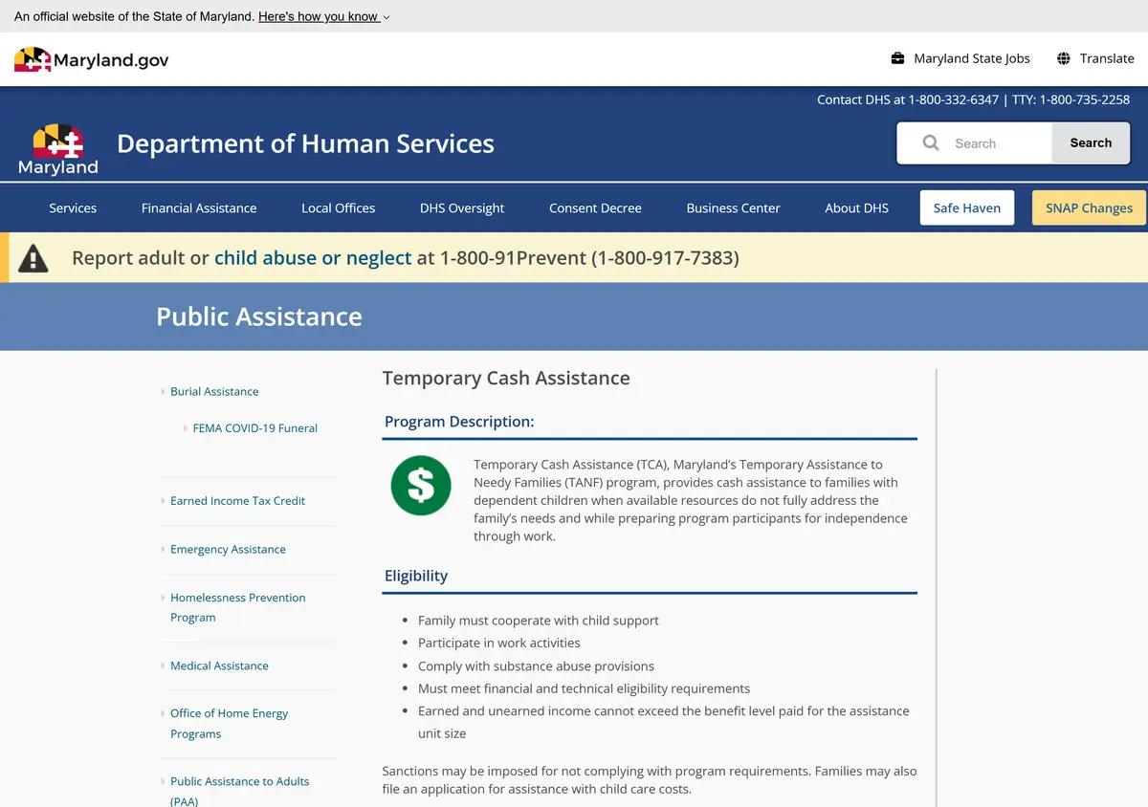Click the 'Program Description:' section heading

coord(459,422)
